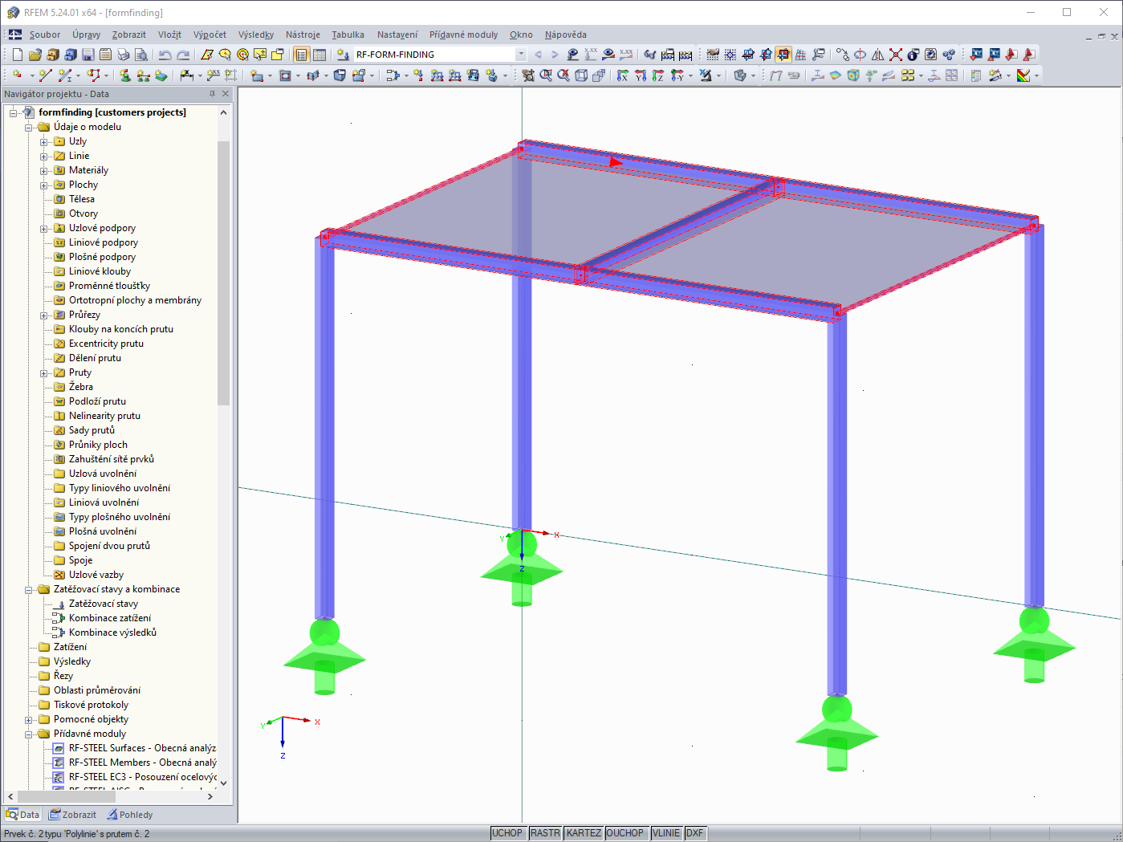Toggle UCHOP snap in status bar
Screen dimensions: 1123x842
point(507,833)
